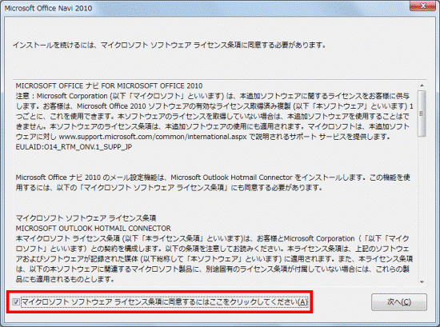Viewport: 440px width, 327px height.
Task: Click the text 'EULAID:O14_RTM_ONV.1_SUPP_JP'
Action: coord(74,147)
